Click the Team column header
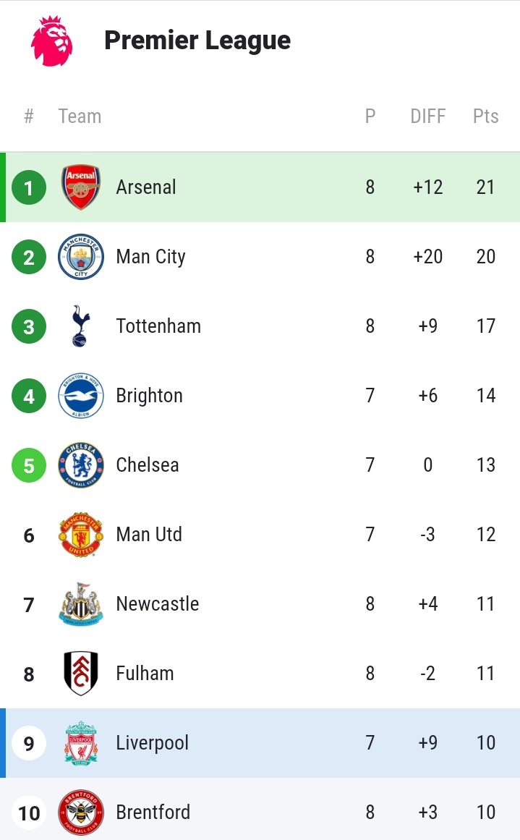Viewport: 520px width, 840px height. point(80,116)
